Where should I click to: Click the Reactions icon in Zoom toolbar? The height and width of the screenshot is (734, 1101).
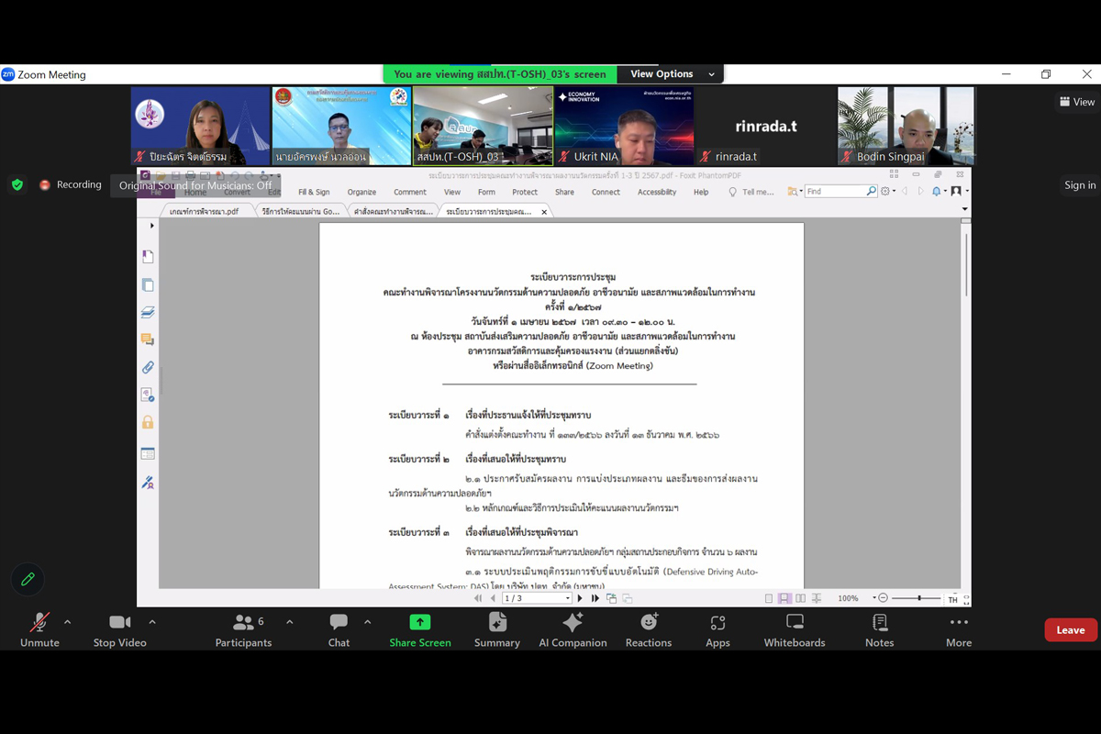pos(648,629)
